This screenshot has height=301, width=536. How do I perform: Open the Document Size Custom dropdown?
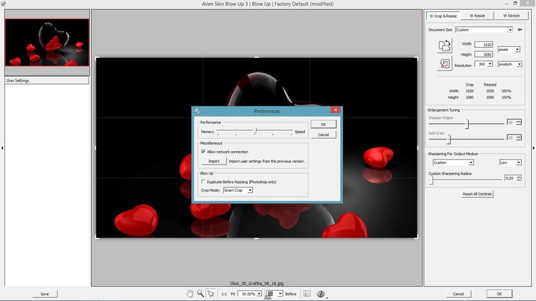(484, 30)
